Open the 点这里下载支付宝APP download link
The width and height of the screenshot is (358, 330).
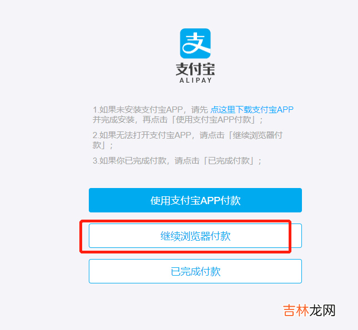tap(252, 110)
